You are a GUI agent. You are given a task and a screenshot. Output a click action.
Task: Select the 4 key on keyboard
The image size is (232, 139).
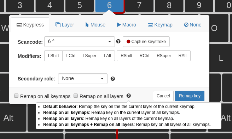click(50, 6)
